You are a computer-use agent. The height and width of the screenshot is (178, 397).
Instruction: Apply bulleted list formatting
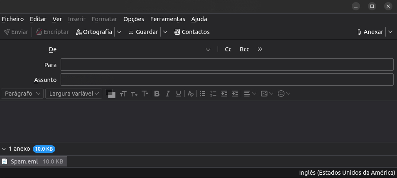(x=203, y=94)
